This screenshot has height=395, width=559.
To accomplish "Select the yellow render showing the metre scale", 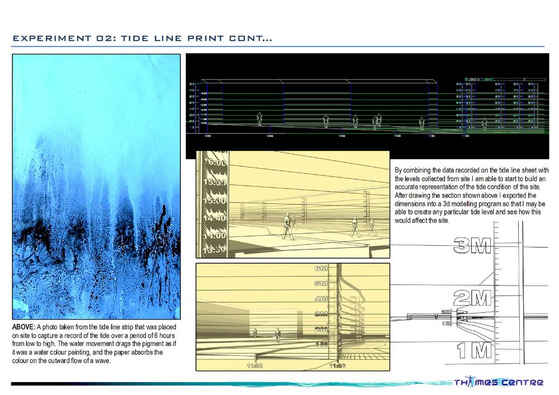I will [x=293, y=317].
